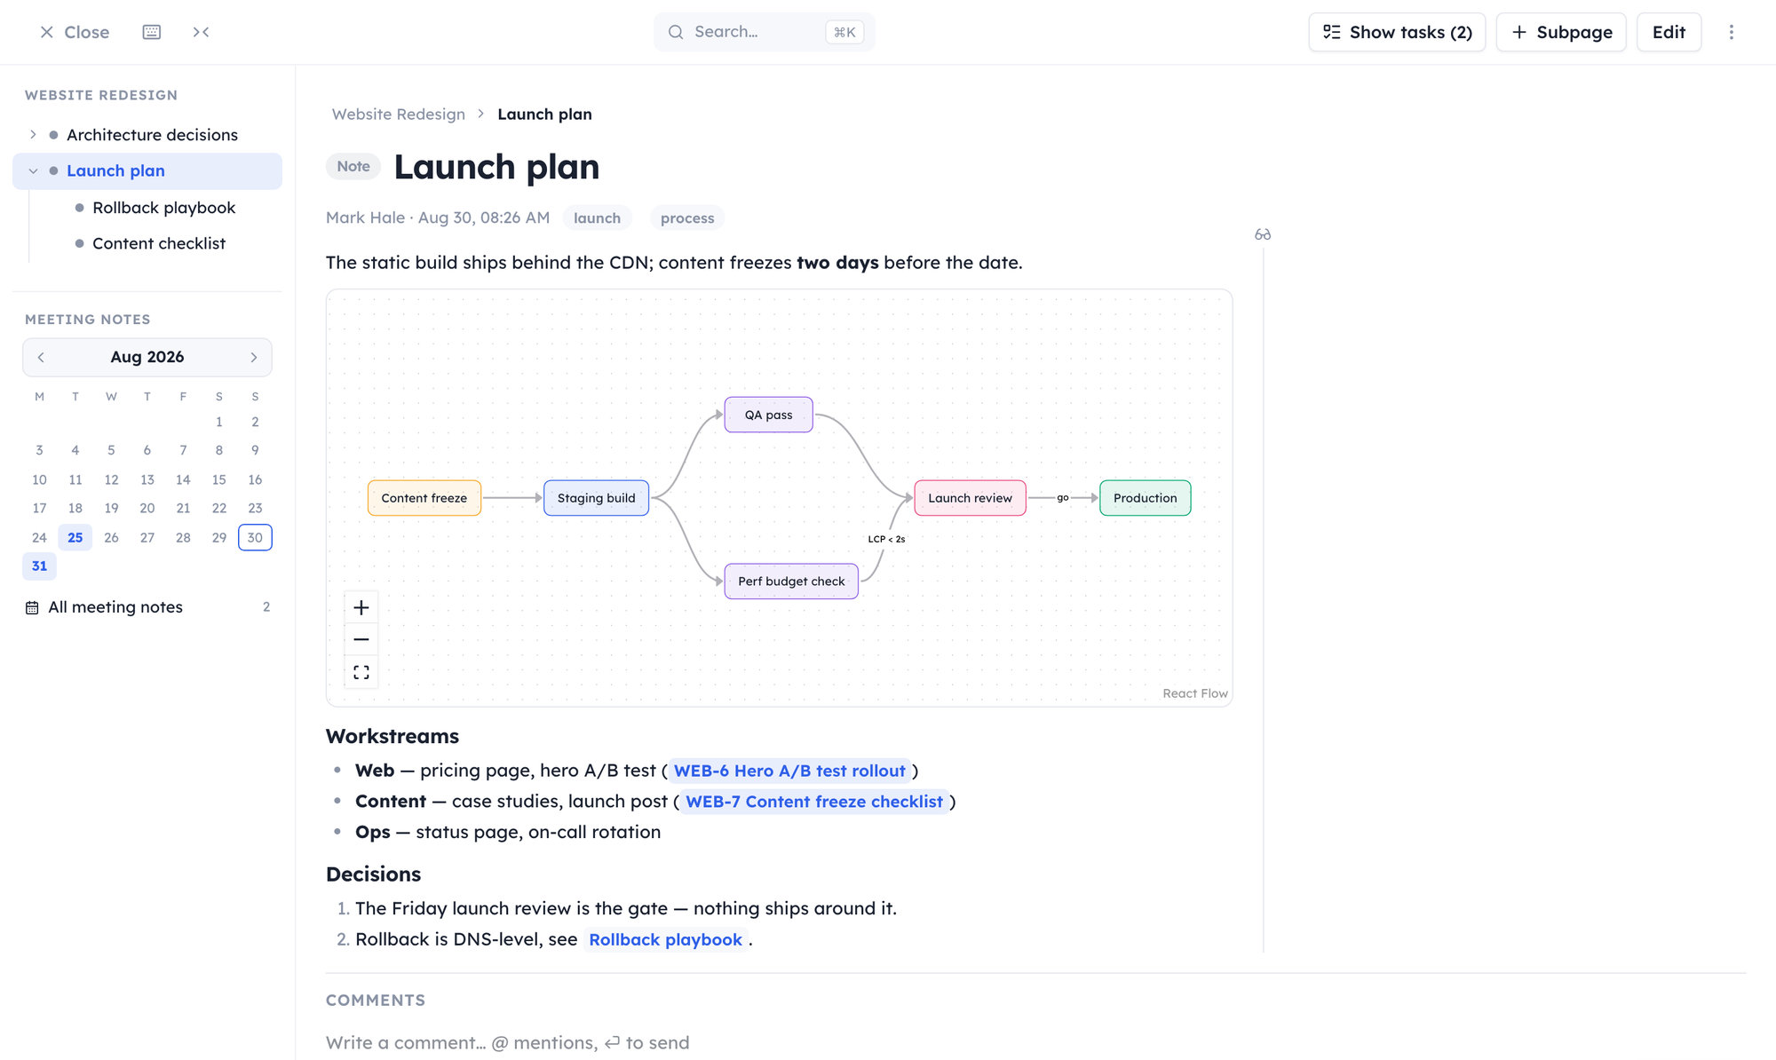Viewport: 1776px width, 1060px height.
Task: Zoom in on the flow diagram
Action: [361, 607]
